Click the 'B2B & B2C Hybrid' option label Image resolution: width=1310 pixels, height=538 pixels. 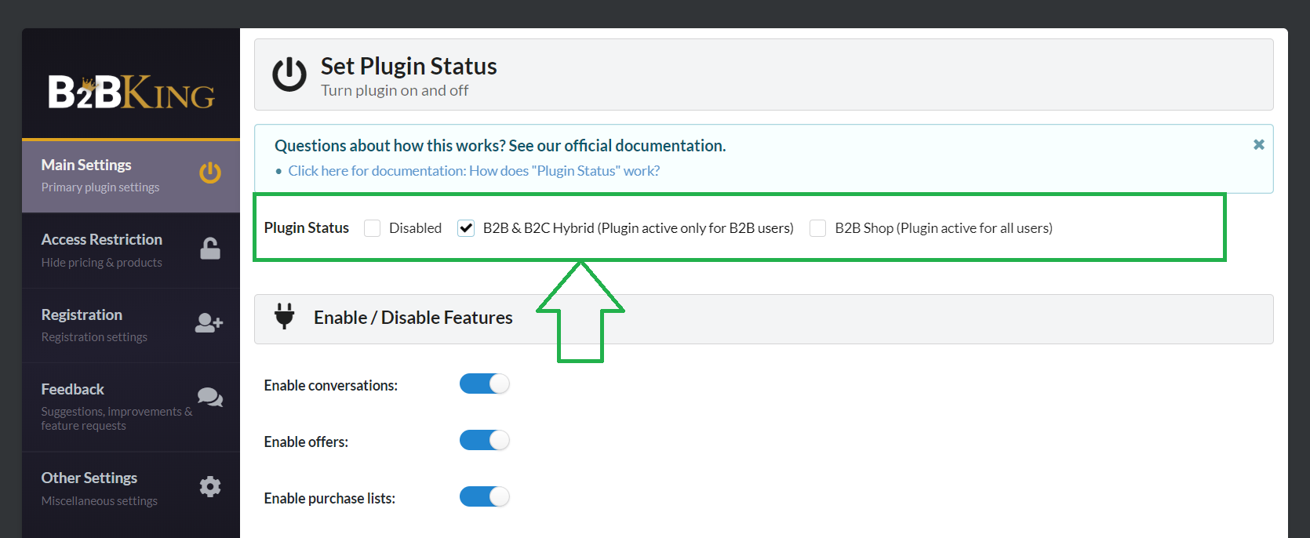[x=639, y=228]
